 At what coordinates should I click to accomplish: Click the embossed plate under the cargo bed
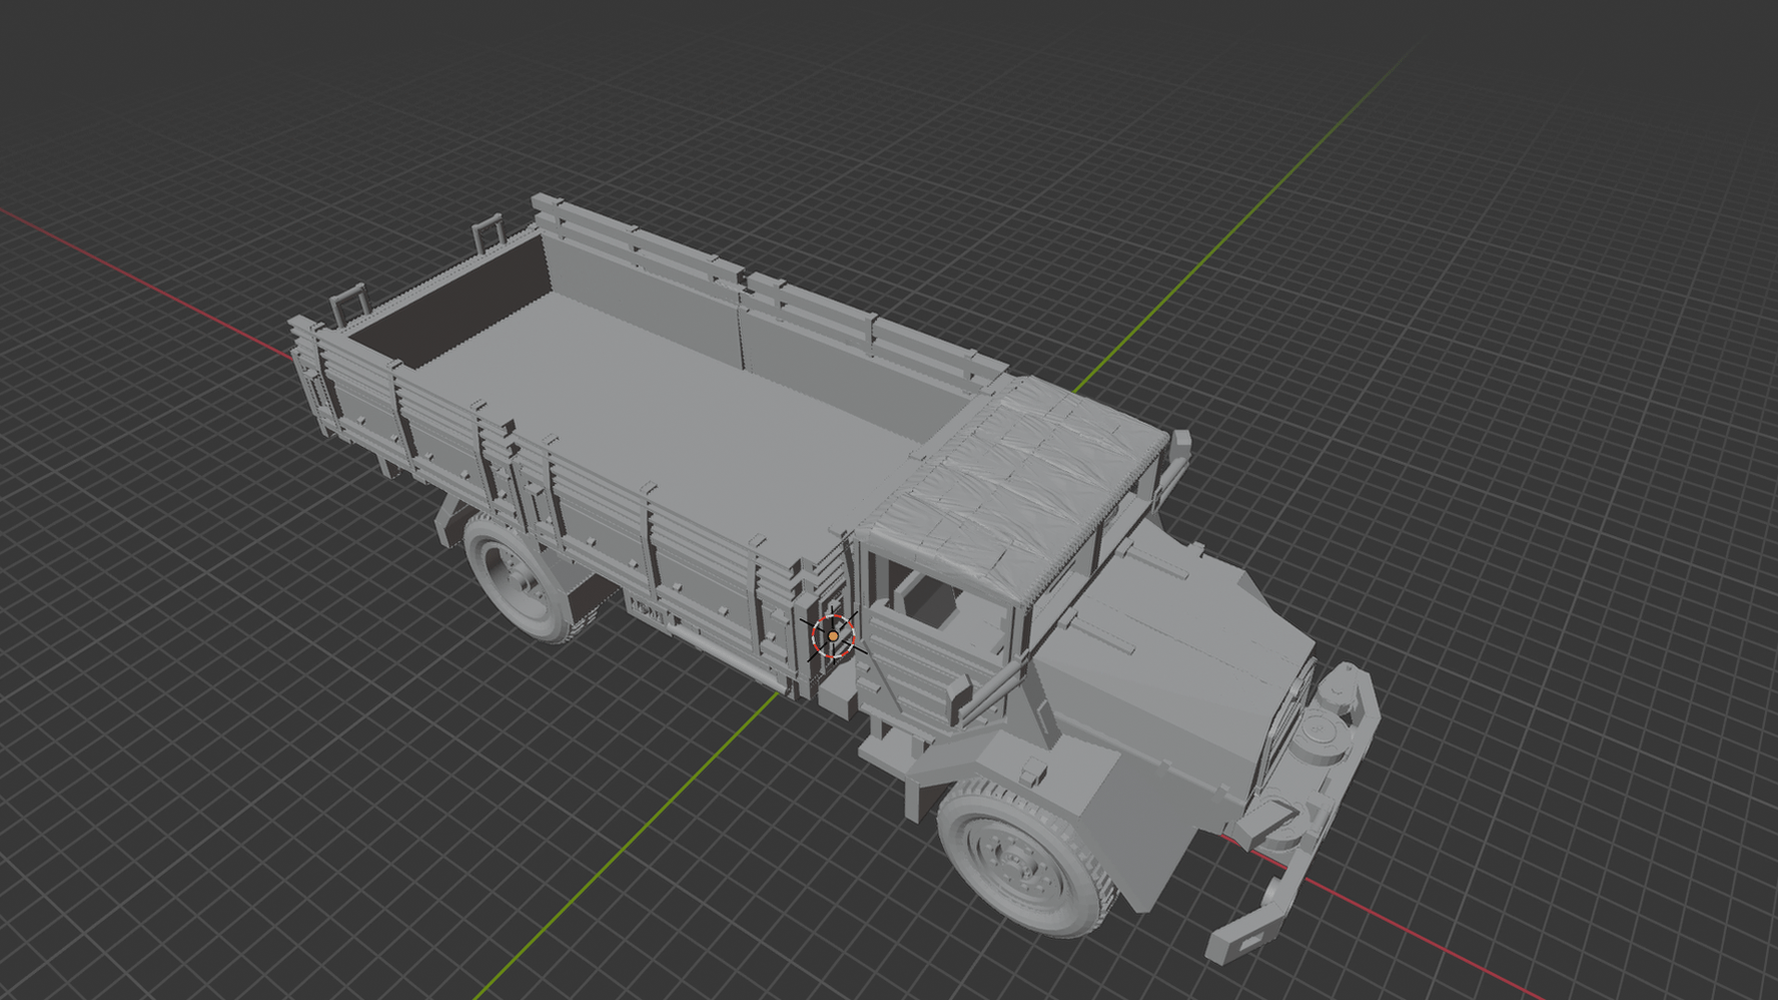(647, 611)
